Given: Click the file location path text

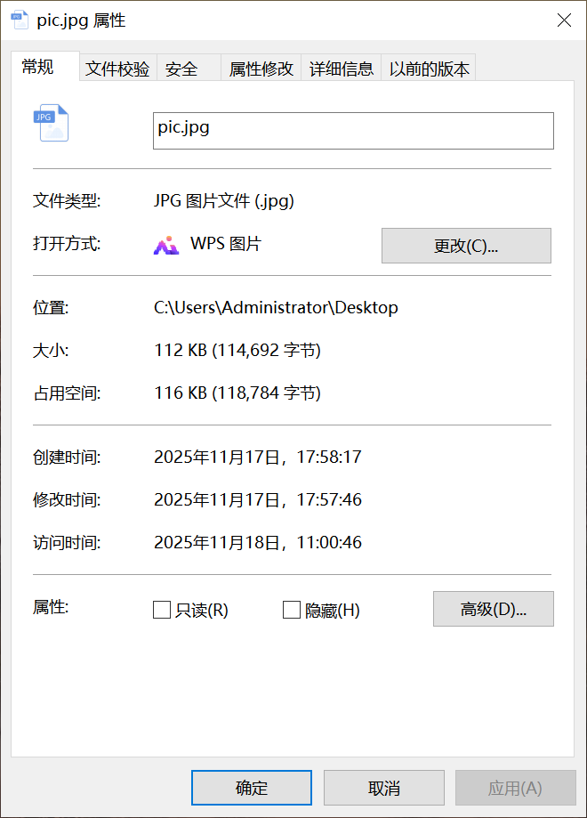Looking at the screenshot, I should point(274,307).
